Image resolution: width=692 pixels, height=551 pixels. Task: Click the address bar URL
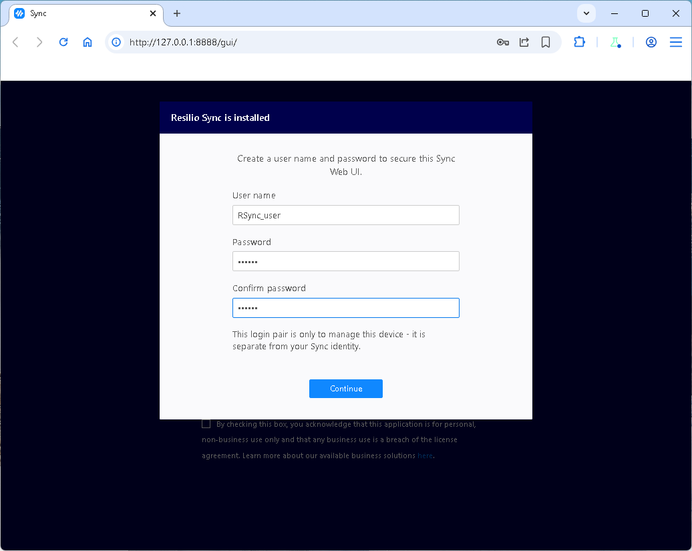pyautogui.click(x=183, y=42)
